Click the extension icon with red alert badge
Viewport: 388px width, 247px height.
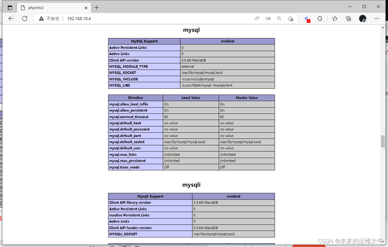click(x=307, y=19)
